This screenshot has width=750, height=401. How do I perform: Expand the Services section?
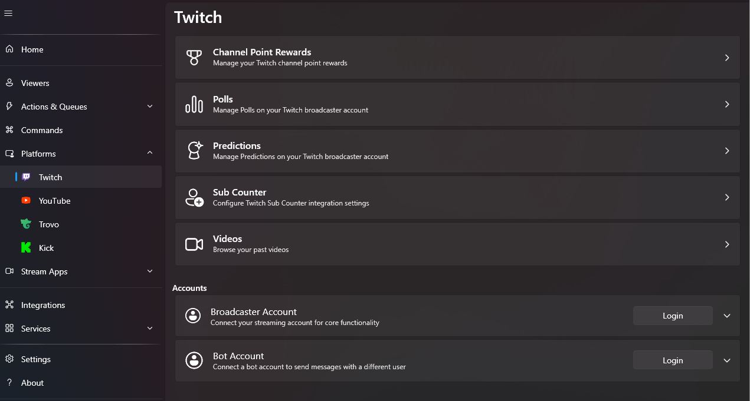click(150, 329)
